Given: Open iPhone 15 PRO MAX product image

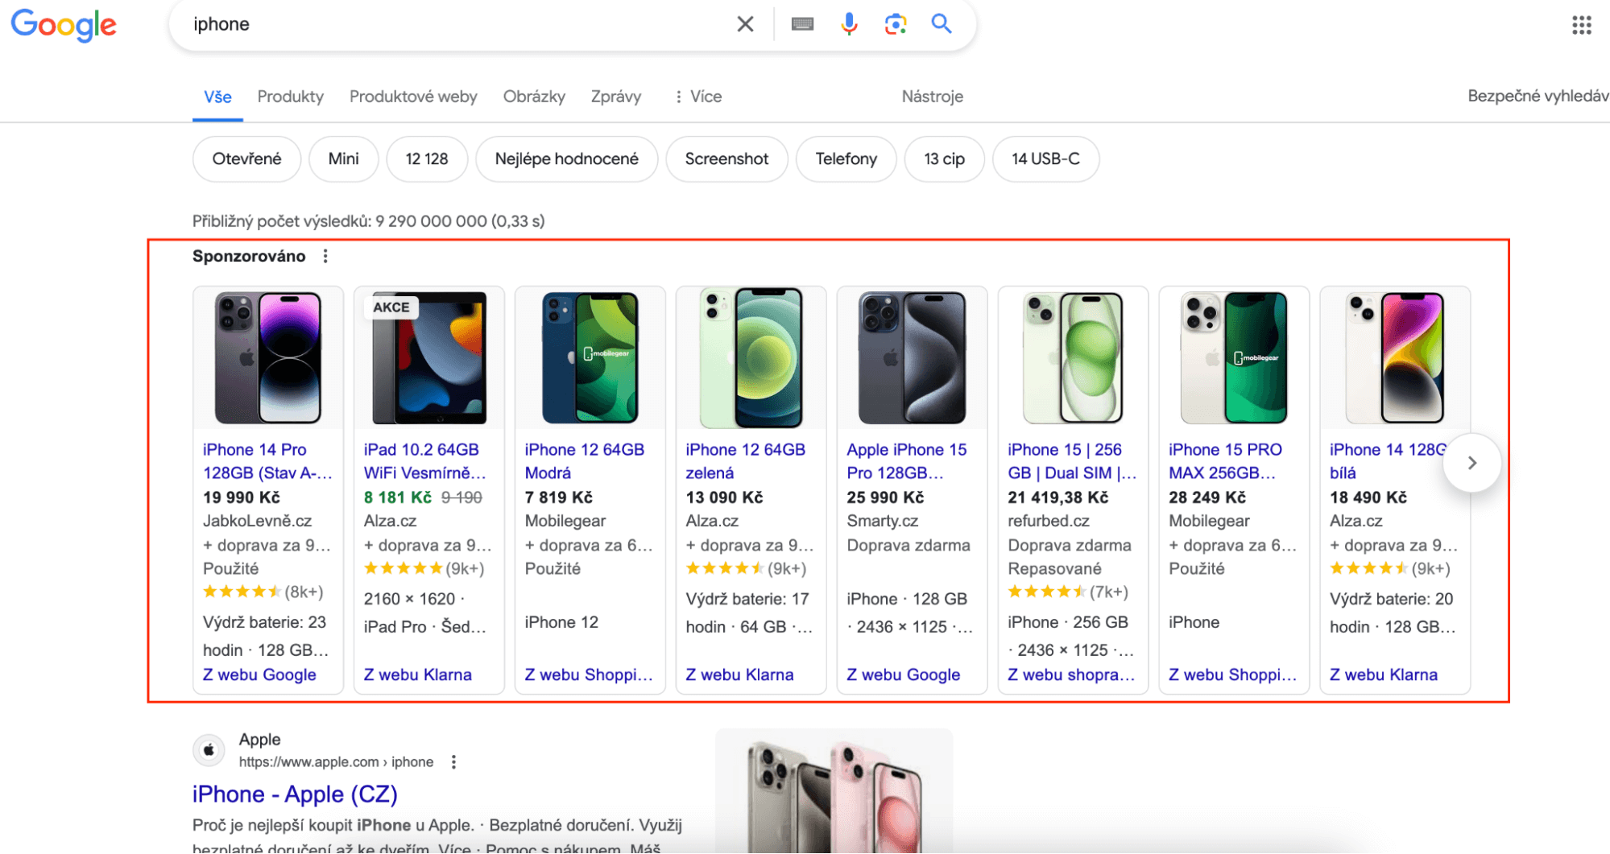Looking at the screenshot, I should 1235,358.
